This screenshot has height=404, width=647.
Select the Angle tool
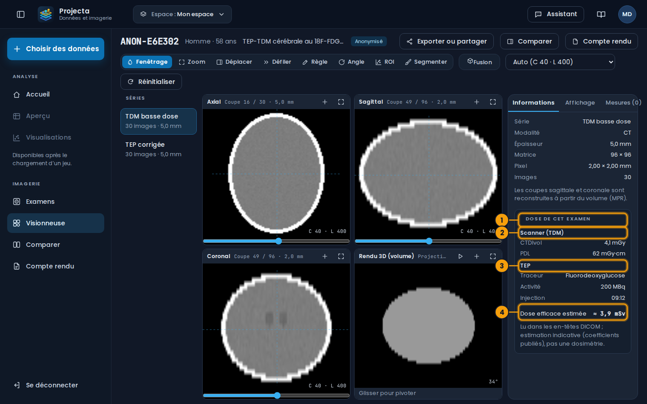pos(351,62)
